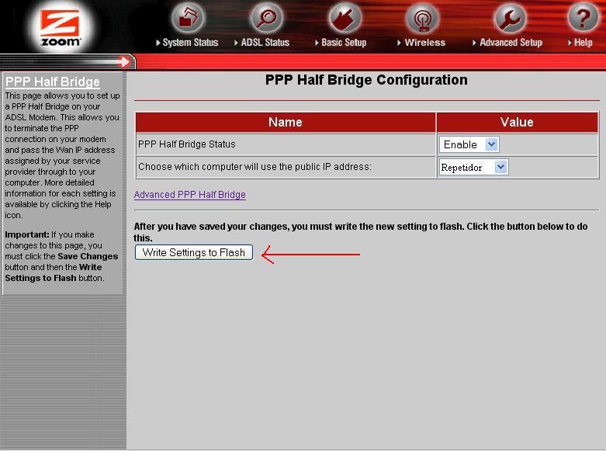Click the System Status folder icon

188,17
